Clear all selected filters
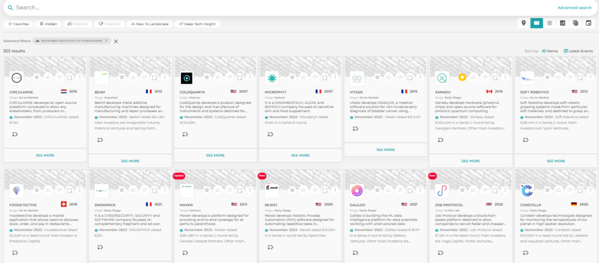Screen dimensions: 599x263 (x=116, y=41)
